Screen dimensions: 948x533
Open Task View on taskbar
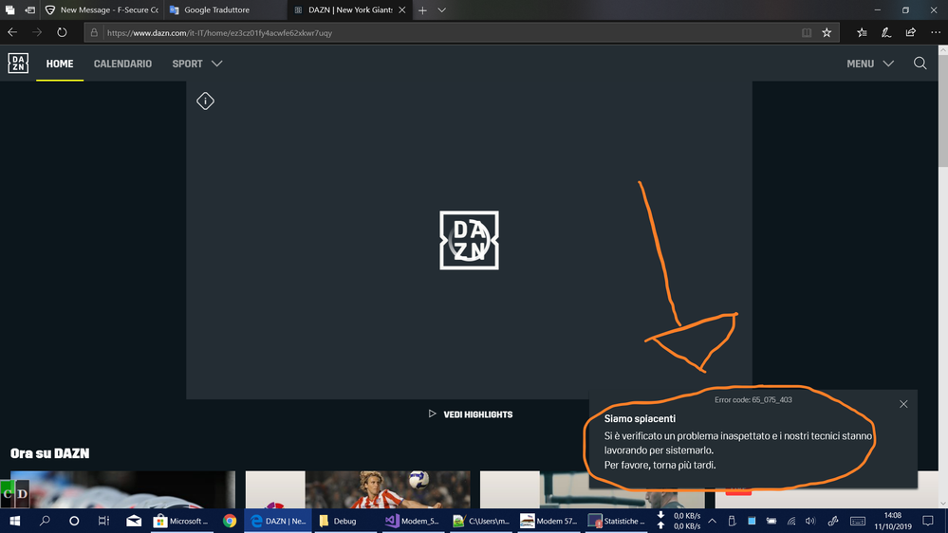103,521
